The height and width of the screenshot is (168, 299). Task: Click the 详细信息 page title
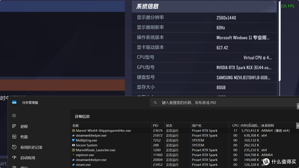[82, 116]
